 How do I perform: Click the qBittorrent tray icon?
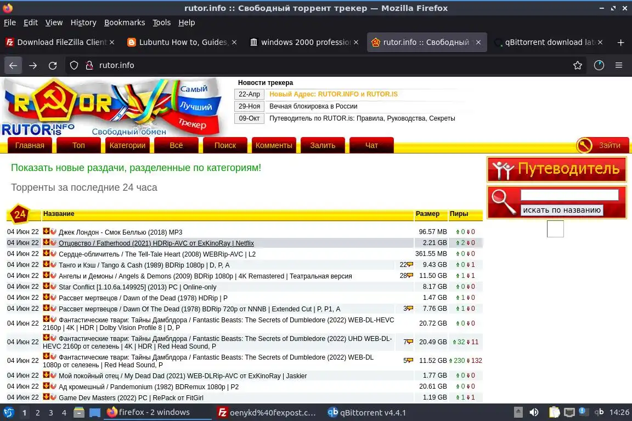[599, 412]
